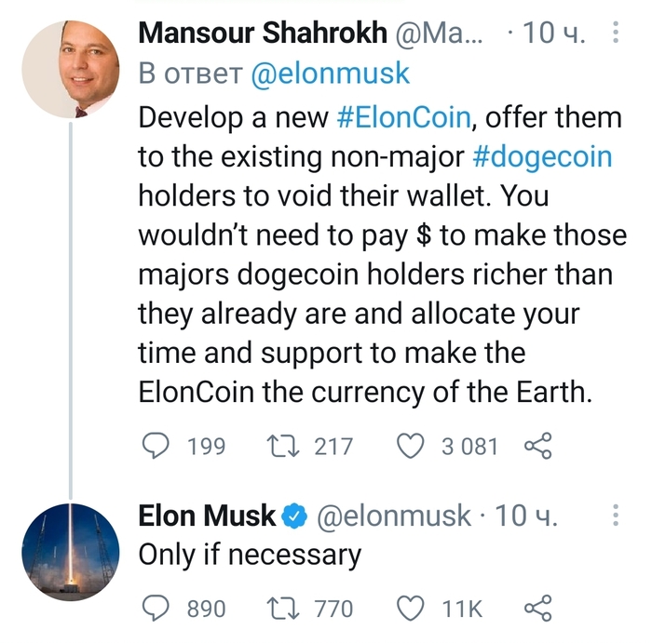Follow the @elonmusk mention in reply header
This screenshot has height=643, width=652.
331,74
